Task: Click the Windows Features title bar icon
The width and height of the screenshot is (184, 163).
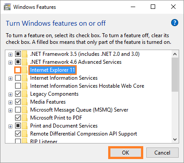Action: (8, 7)
